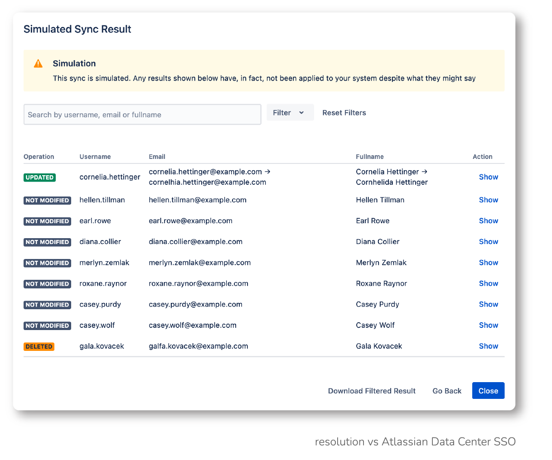The width and height of the screenshot is (552, 460).
Task: Show details for hellen.tillman
Action: pos(489,200)
